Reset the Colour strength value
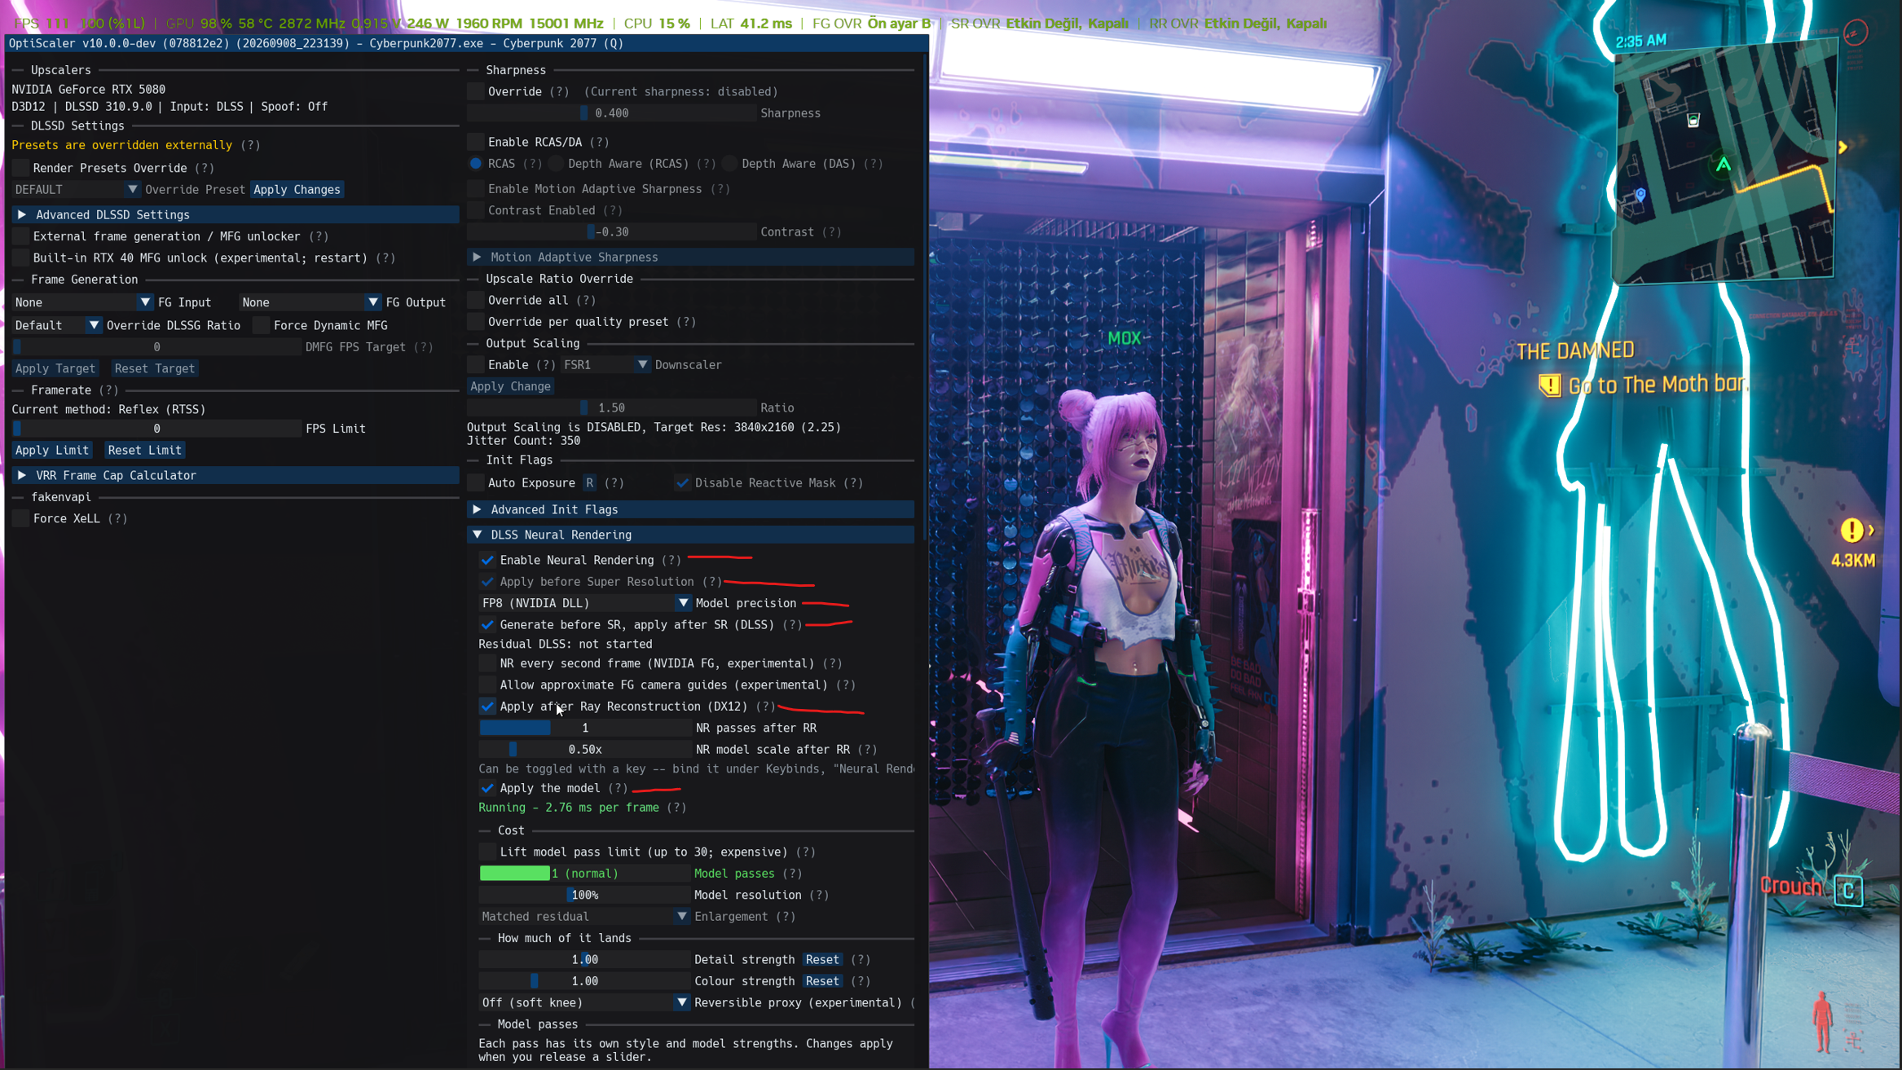1902x1070 pixels. pos(822,981)
